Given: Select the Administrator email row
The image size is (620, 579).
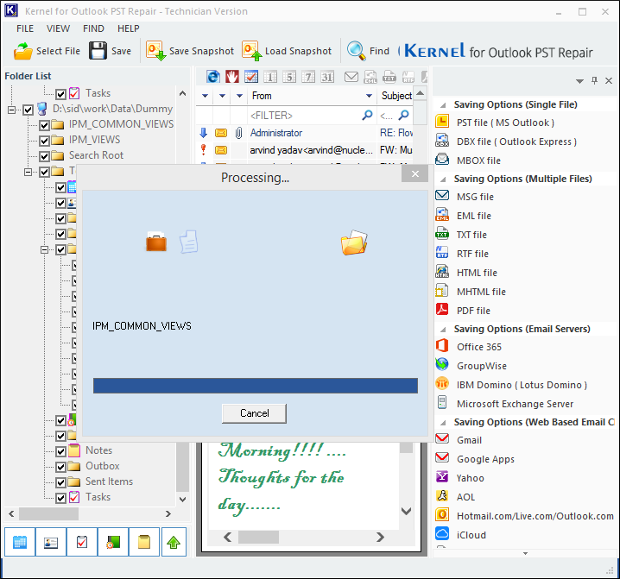Looking at the screenshot, I should point(305,133).
